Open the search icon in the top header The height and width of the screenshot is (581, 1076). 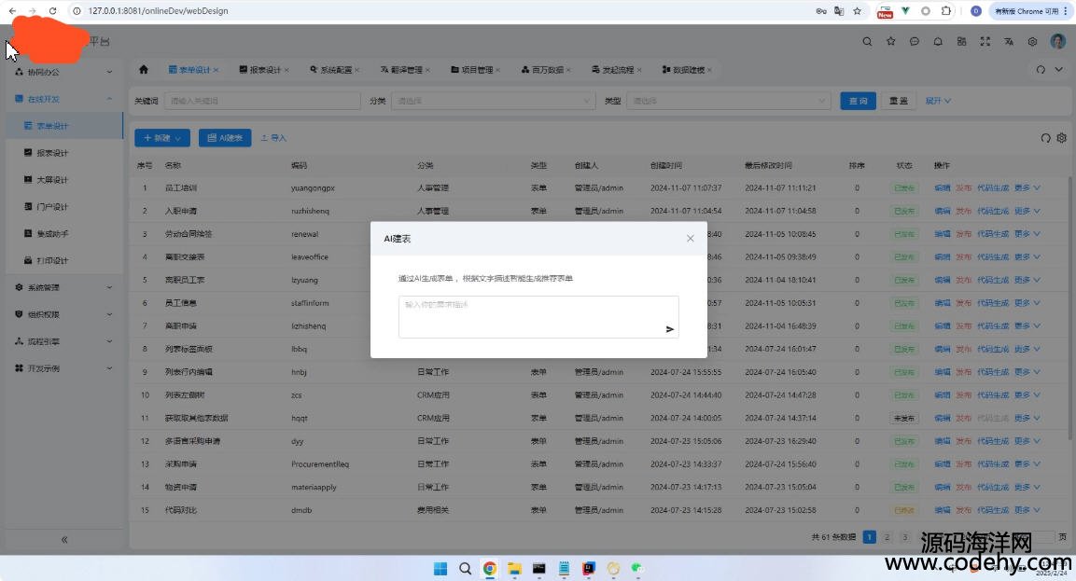coord(868,42)
